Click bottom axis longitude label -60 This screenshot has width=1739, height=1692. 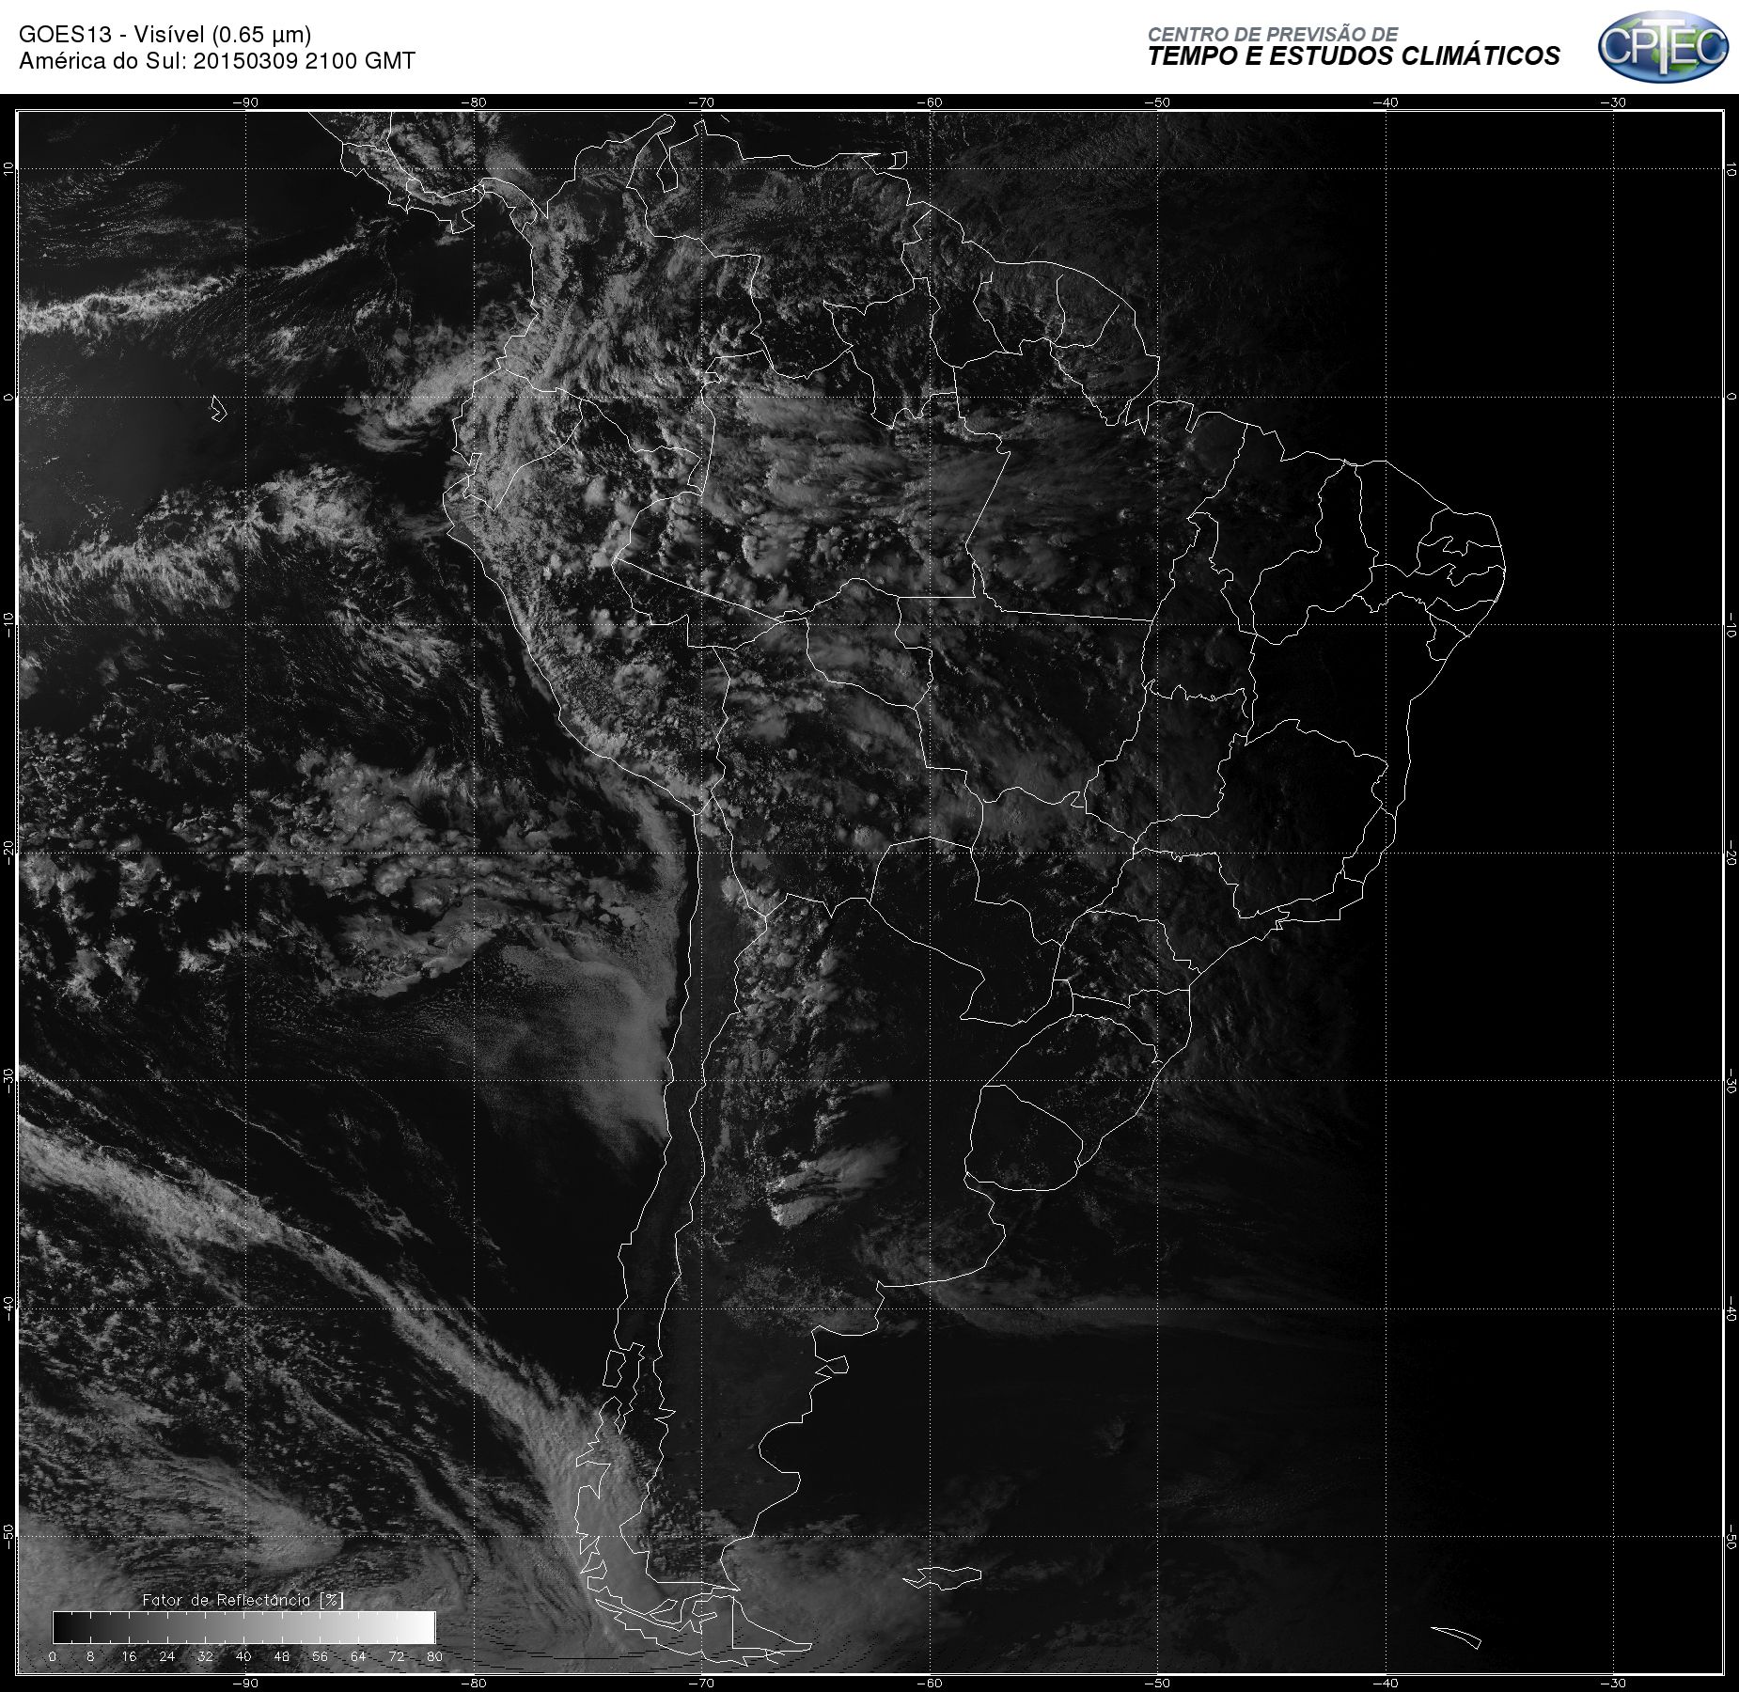click(x=930, y=1684)
